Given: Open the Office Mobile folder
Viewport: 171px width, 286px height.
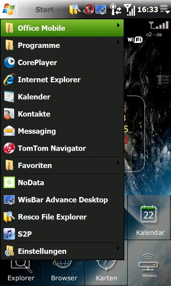Looking at the screenshot, I should pyautogui.click(x=62, y=28).
